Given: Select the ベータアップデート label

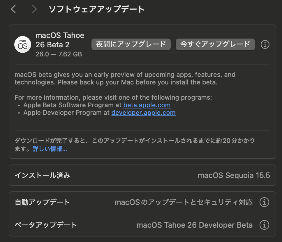Looking at the screenshot, I should coord(46,225).
